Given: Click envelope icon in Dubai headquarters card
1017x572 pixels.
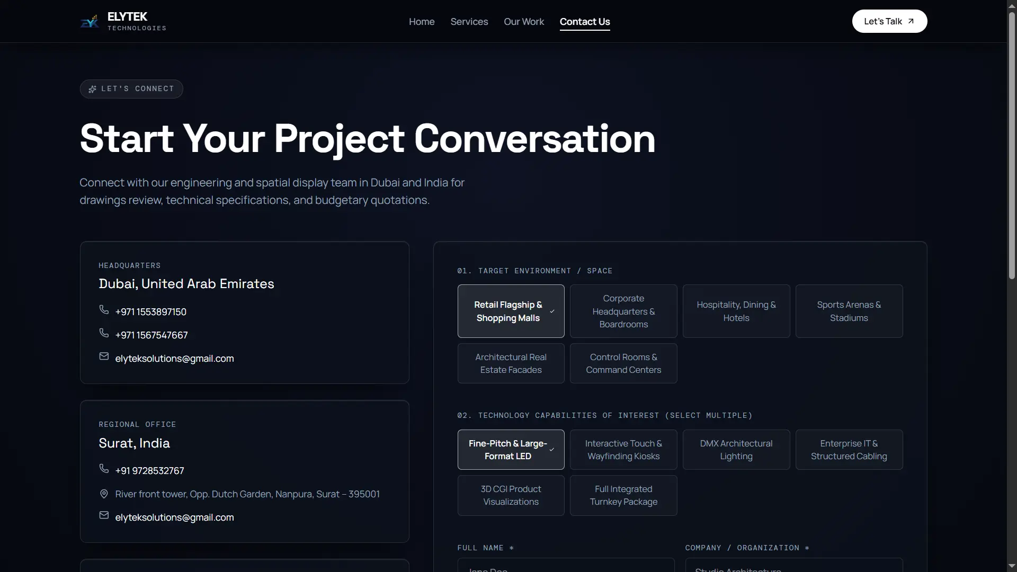Looking at the screenshot, I should pyautogui.click(x=104, y=356).
